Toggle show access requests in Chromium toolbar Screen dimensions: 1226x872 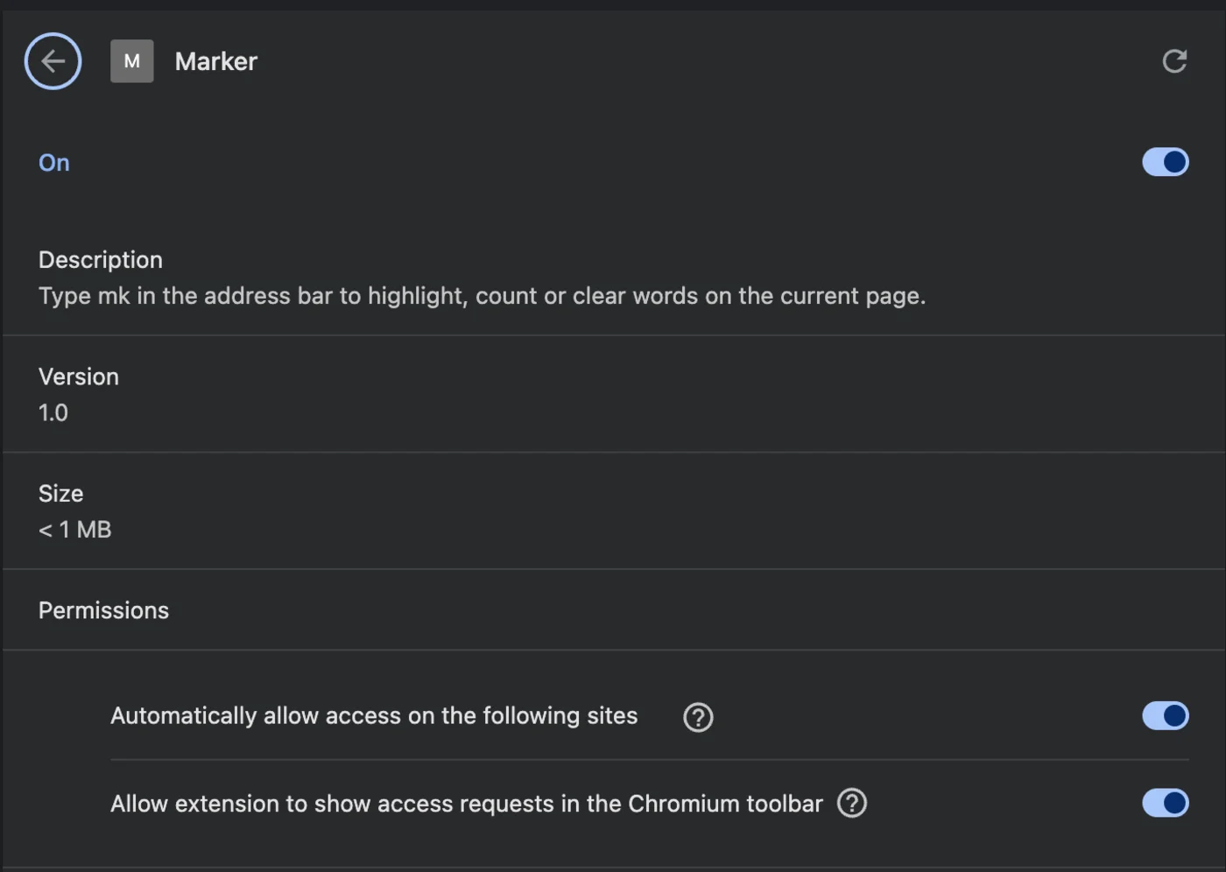tap(1166, 803)
